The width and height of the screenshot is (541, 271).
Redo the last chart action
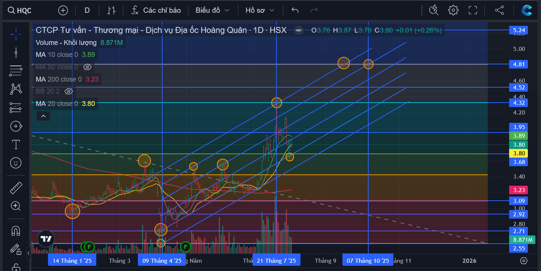[x=314, y=10]
